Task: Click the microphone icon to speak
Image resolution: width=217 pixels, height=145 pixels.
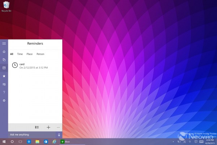Action: pyautogui.click(x=59, y=134)
